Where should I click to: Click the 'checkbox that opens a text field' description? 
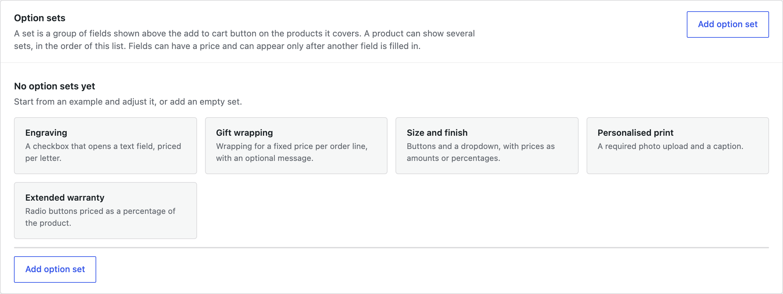point(103,152)
